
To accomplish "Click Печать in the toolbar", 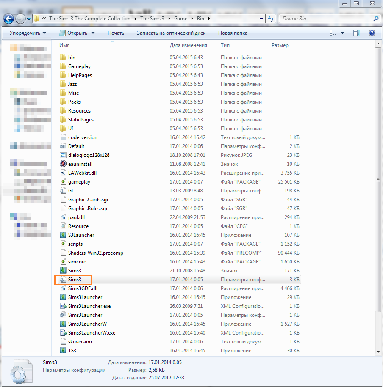I will tap(116, 33).
